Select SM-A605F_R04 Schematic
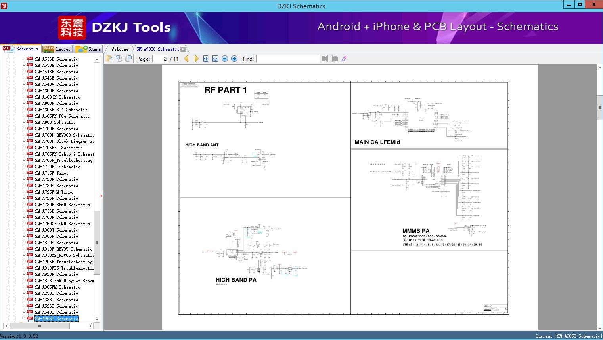 [61, 110]
